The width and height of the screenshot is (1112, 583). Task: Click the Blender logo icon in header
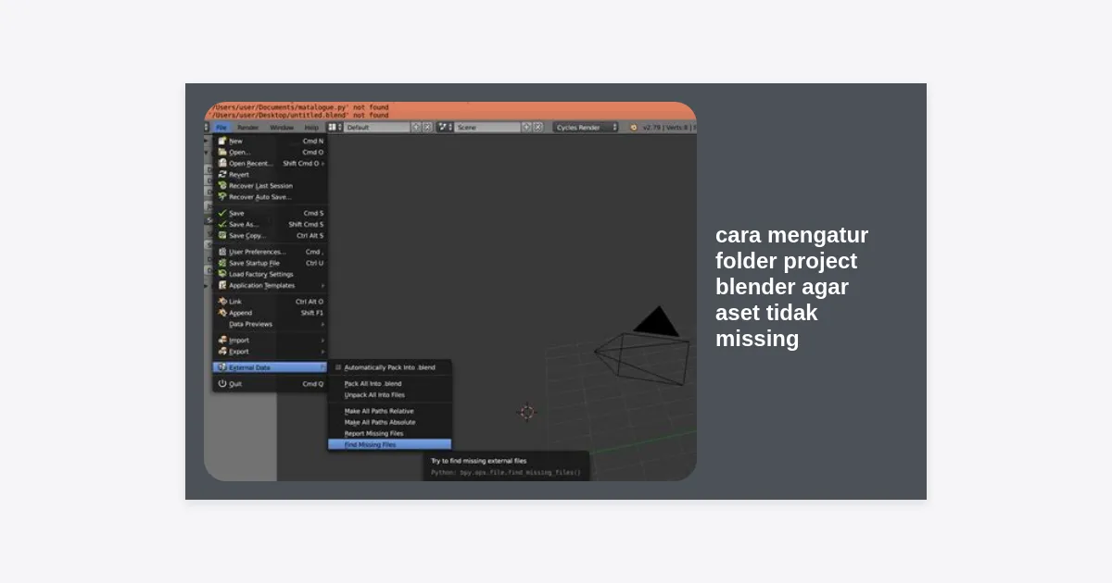[634, 128]
